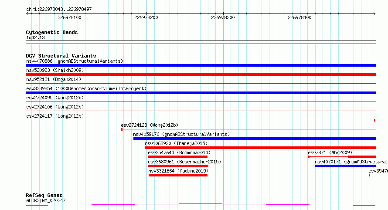Open esv7871 (Ahn2009) variant label
Image resolution: width=388 pixels, height=210 pixels.
click(330, 152)
